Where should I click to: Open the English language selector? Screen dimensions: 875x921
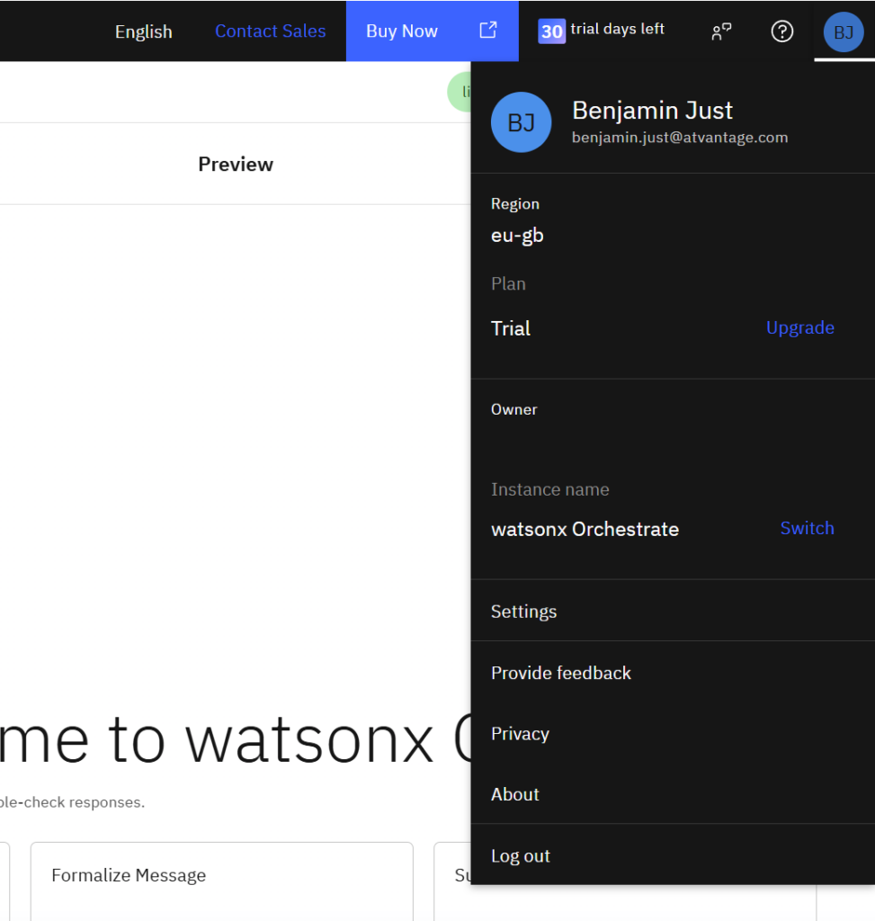pyautogui.click(x=143, y=31)
